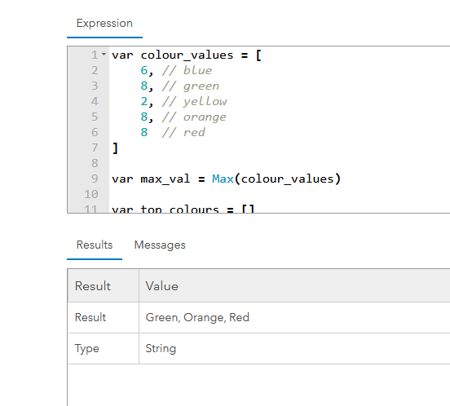Collapse the code fold arrow on line 1
This screenshot has width=450, height=406.
pyautogui.click(x=104, y=55)
